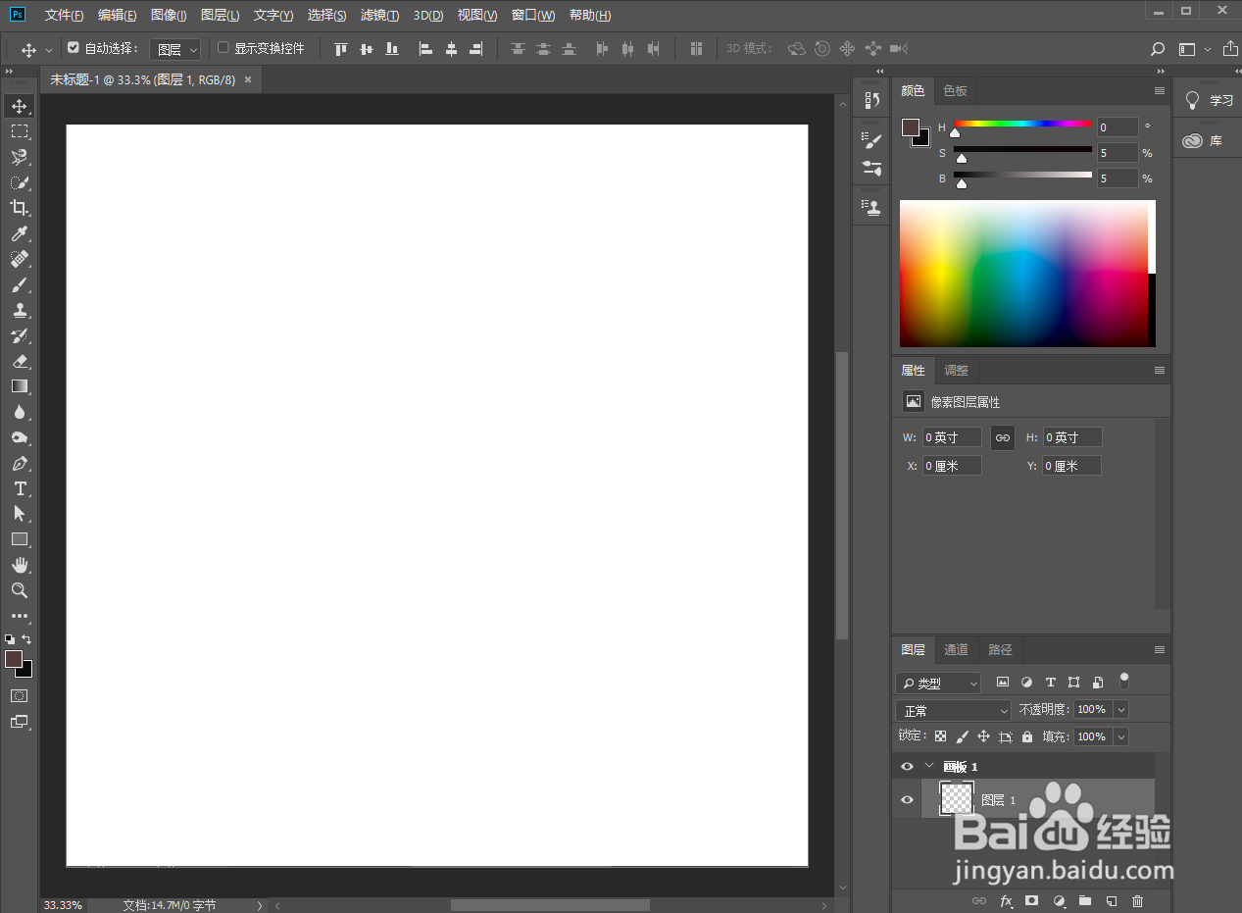
Task: Select the Move tool
Action: 20,106
